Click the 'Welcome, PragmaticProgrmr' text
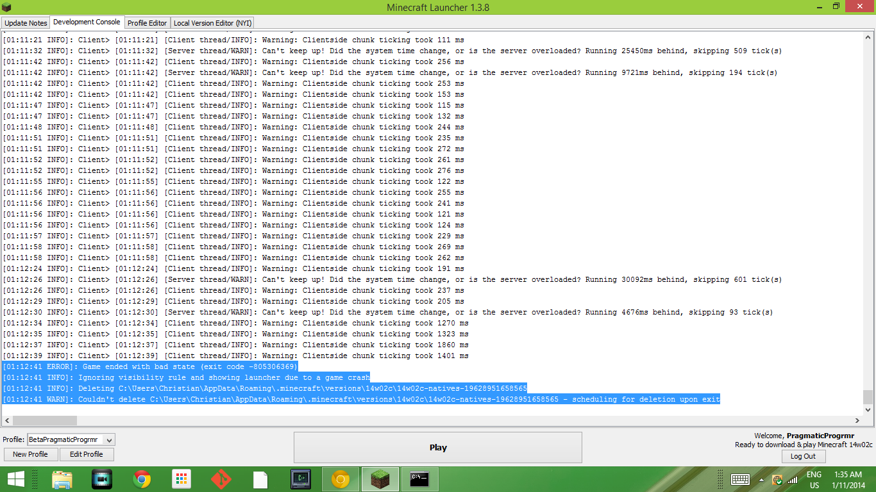876x492 pixels. pos(804,436)
